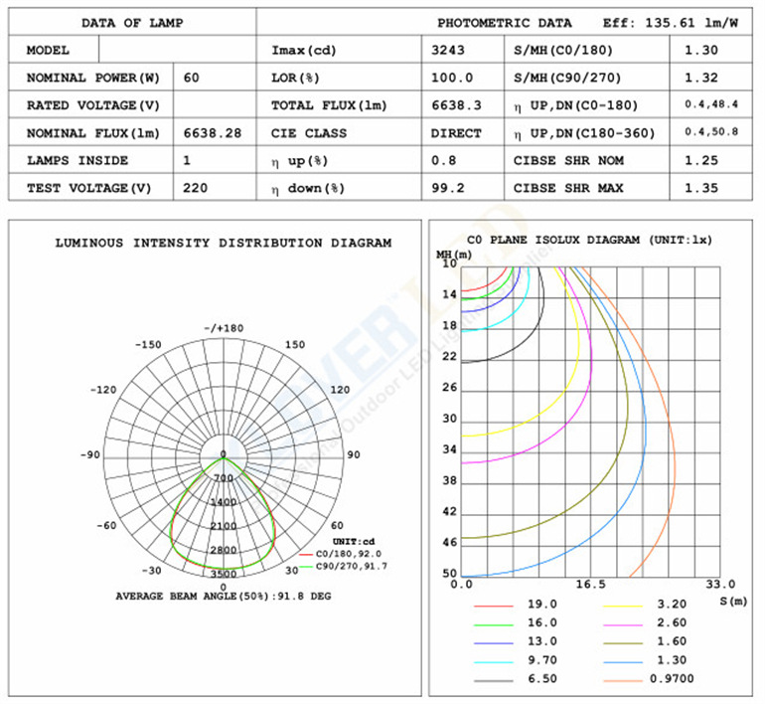Click the DATA OF LAMP header
The width and height of the screenshot is (765, 704).
pos(132,23)
